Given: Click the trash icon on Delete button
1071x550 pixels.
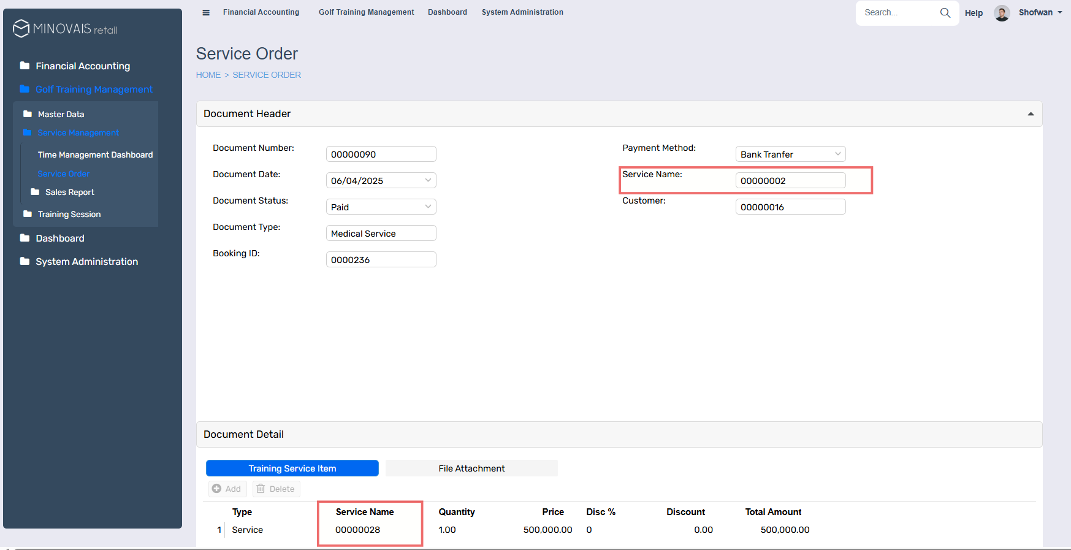Looking at the screenshot, I should point(261,489).
